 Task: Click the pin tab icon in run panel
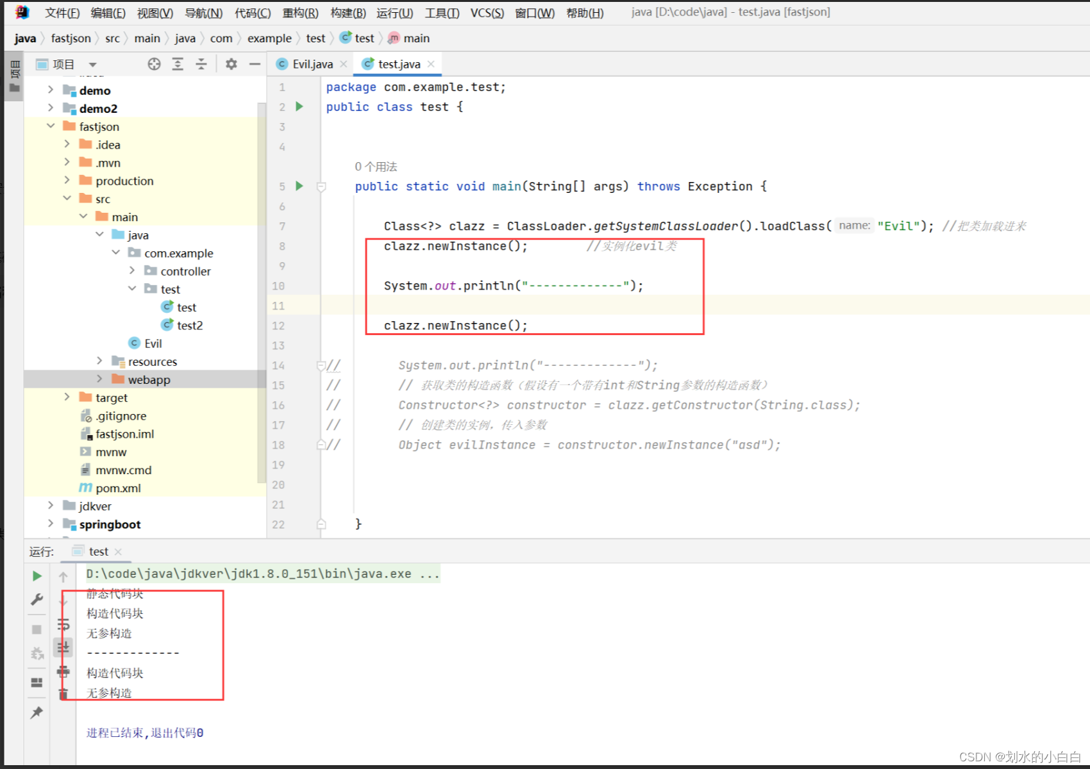tap(37, 713)
